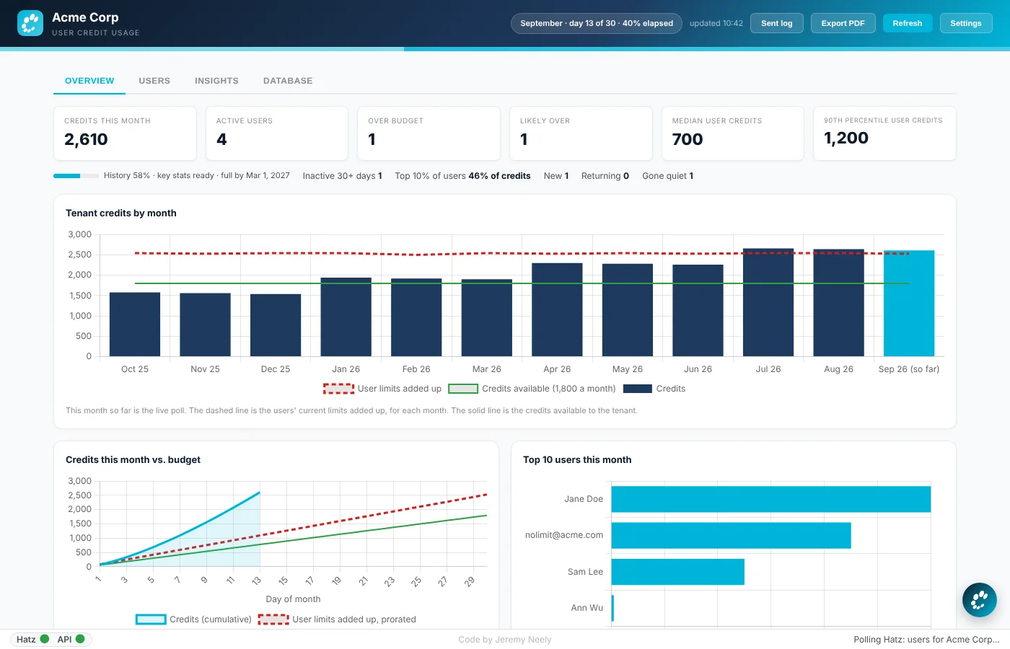Click the History 58% progress bar
1010x649 pixels.
pos(76,176)
